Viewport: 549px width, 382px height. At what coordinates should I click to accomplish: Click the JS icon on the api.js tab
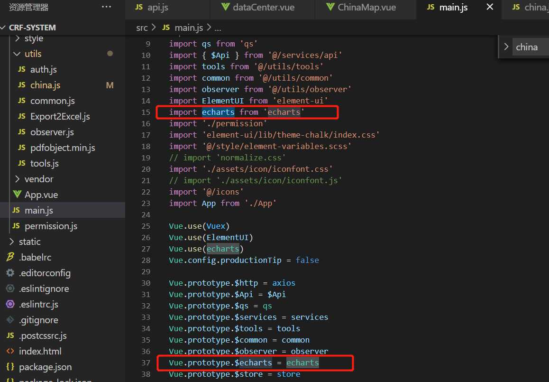coord(139,7)
